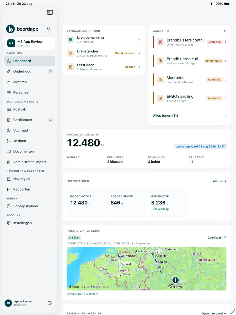Click the Havengeld bank icon
Viewport: 236px width, 315px height.
coord(9,179)
